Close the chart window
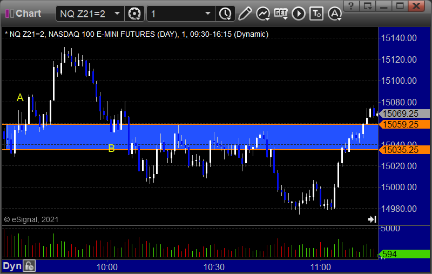The height and width of the screenshot is (274, 432). pos(416,6)
